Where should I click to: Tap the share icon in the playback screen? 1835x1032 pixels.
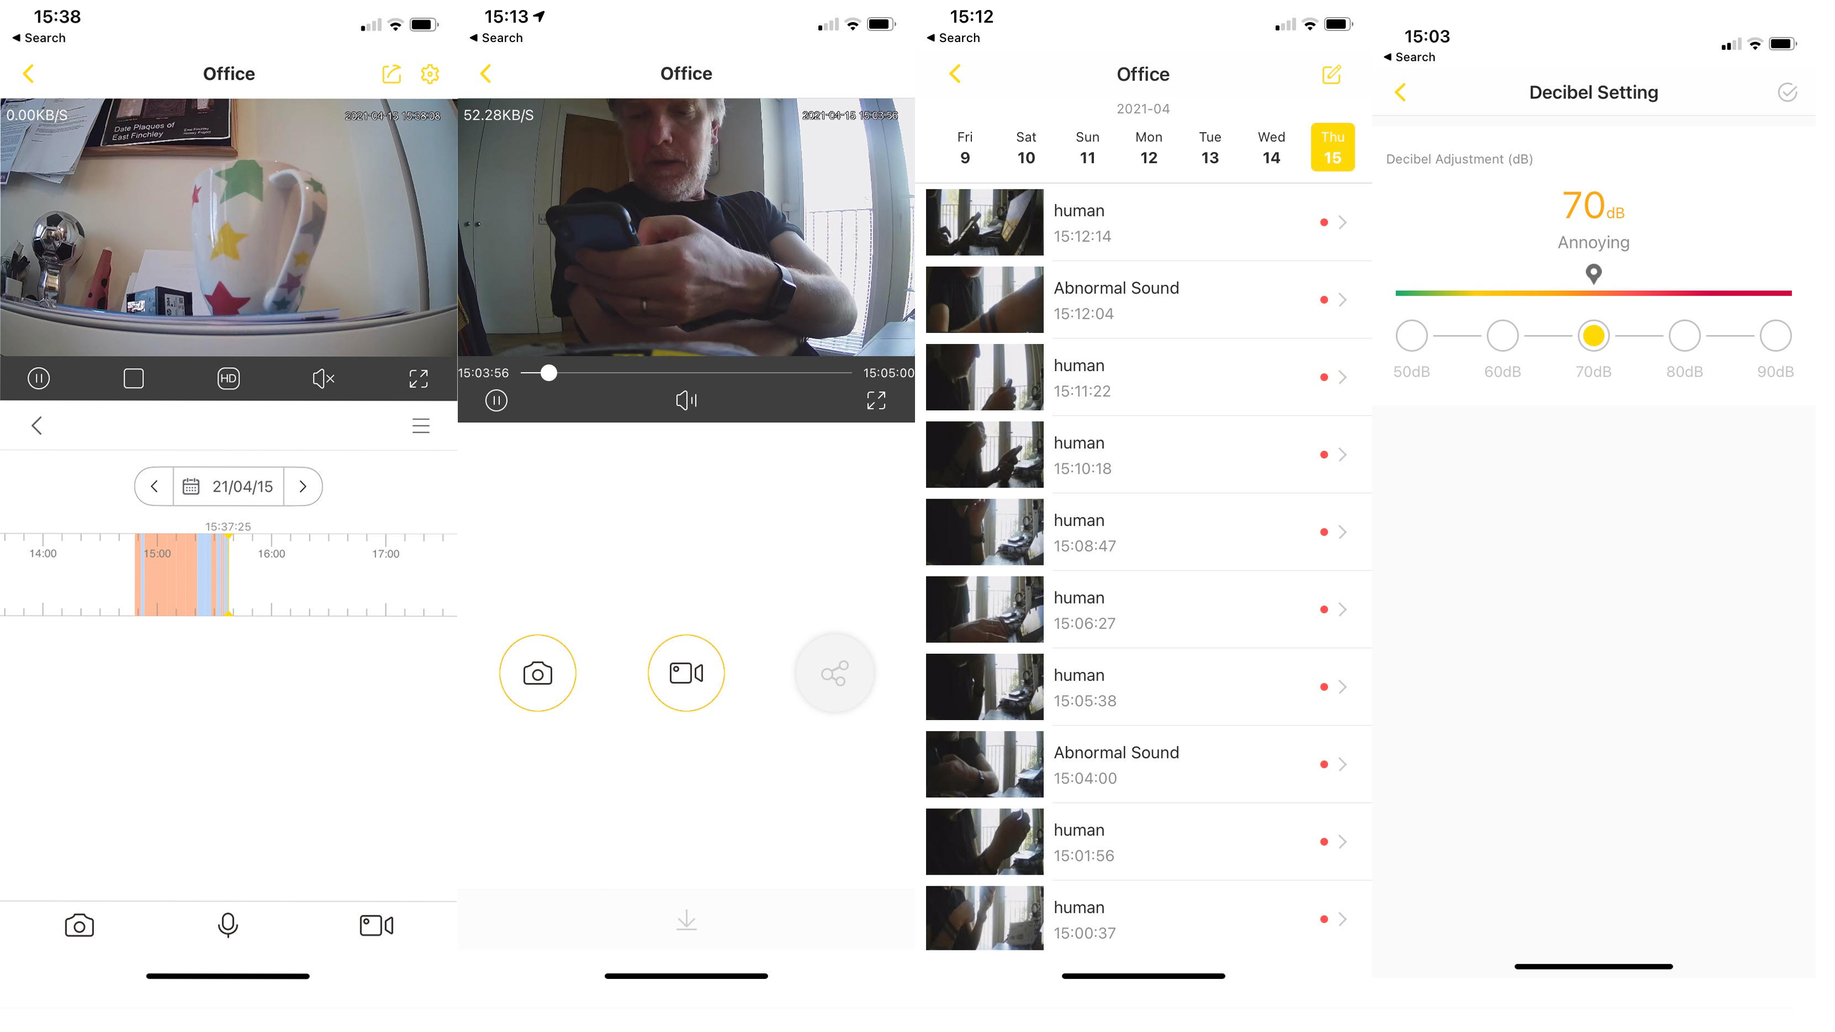(835, 671)
